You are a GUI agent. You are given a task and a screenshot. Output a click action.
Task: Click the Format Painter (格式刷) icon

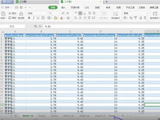21,13
